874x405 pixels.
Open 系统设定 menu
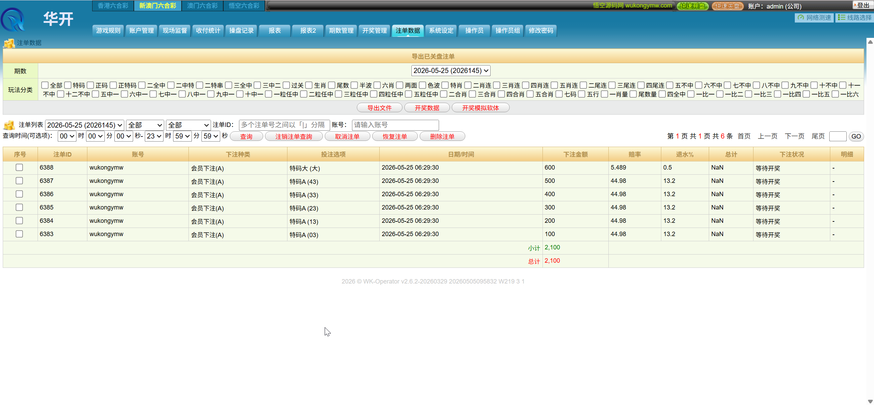point(441,31)
